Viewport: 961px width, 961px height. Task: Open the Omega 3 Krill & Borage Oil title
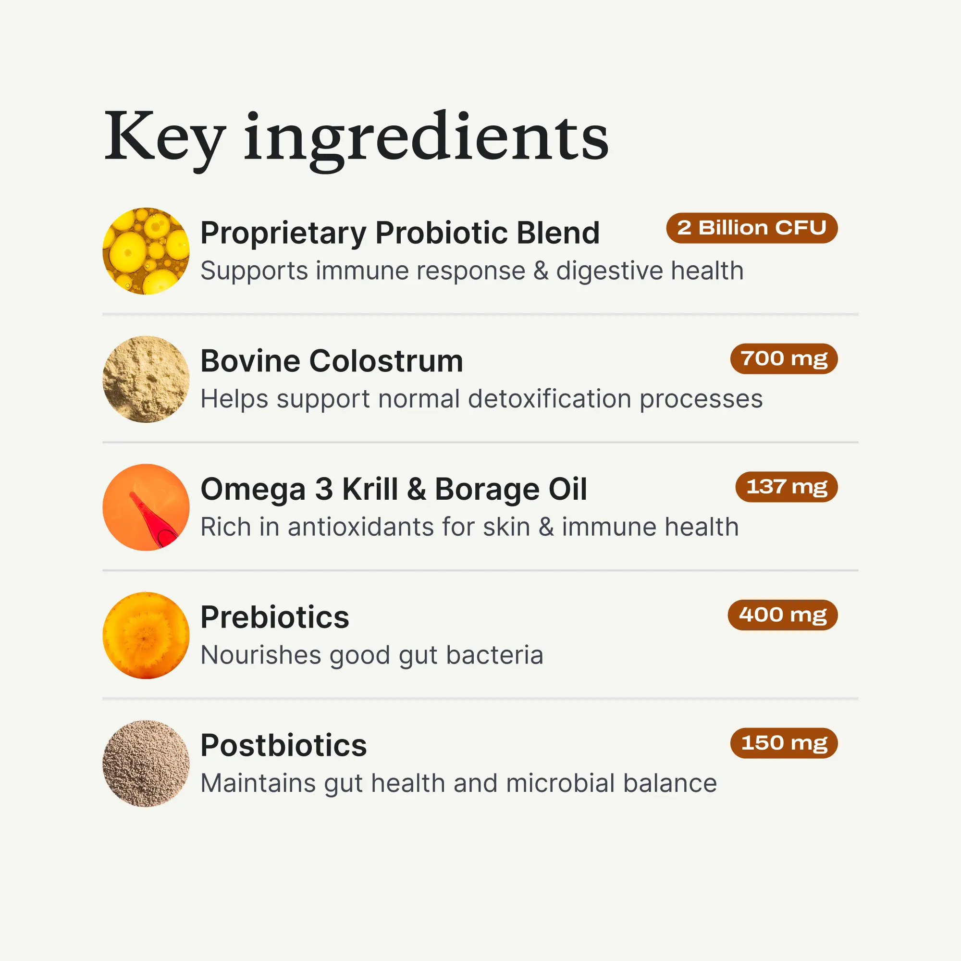[394, 489]
